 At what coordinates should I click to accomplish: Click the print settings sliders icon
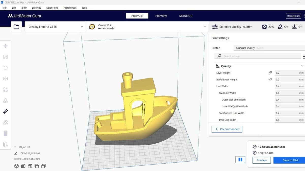pyautogui.click(x=215, y=27)
